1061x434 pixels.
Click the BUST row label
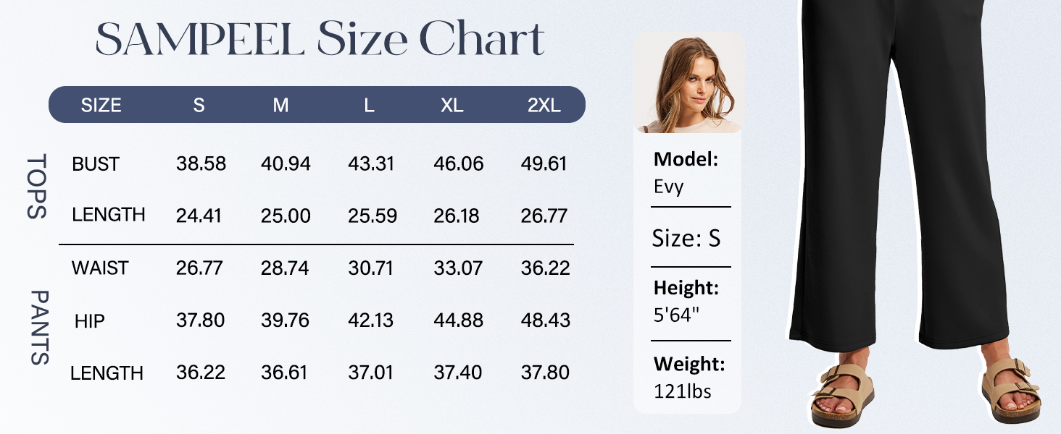click(95, 164)
